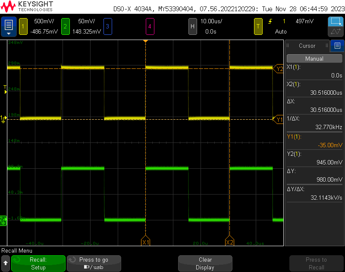Viewport: 345px width, 272px height.
Task: Click Press to go usb softkey
Action: pyautogui.click(x=94, y=263)
